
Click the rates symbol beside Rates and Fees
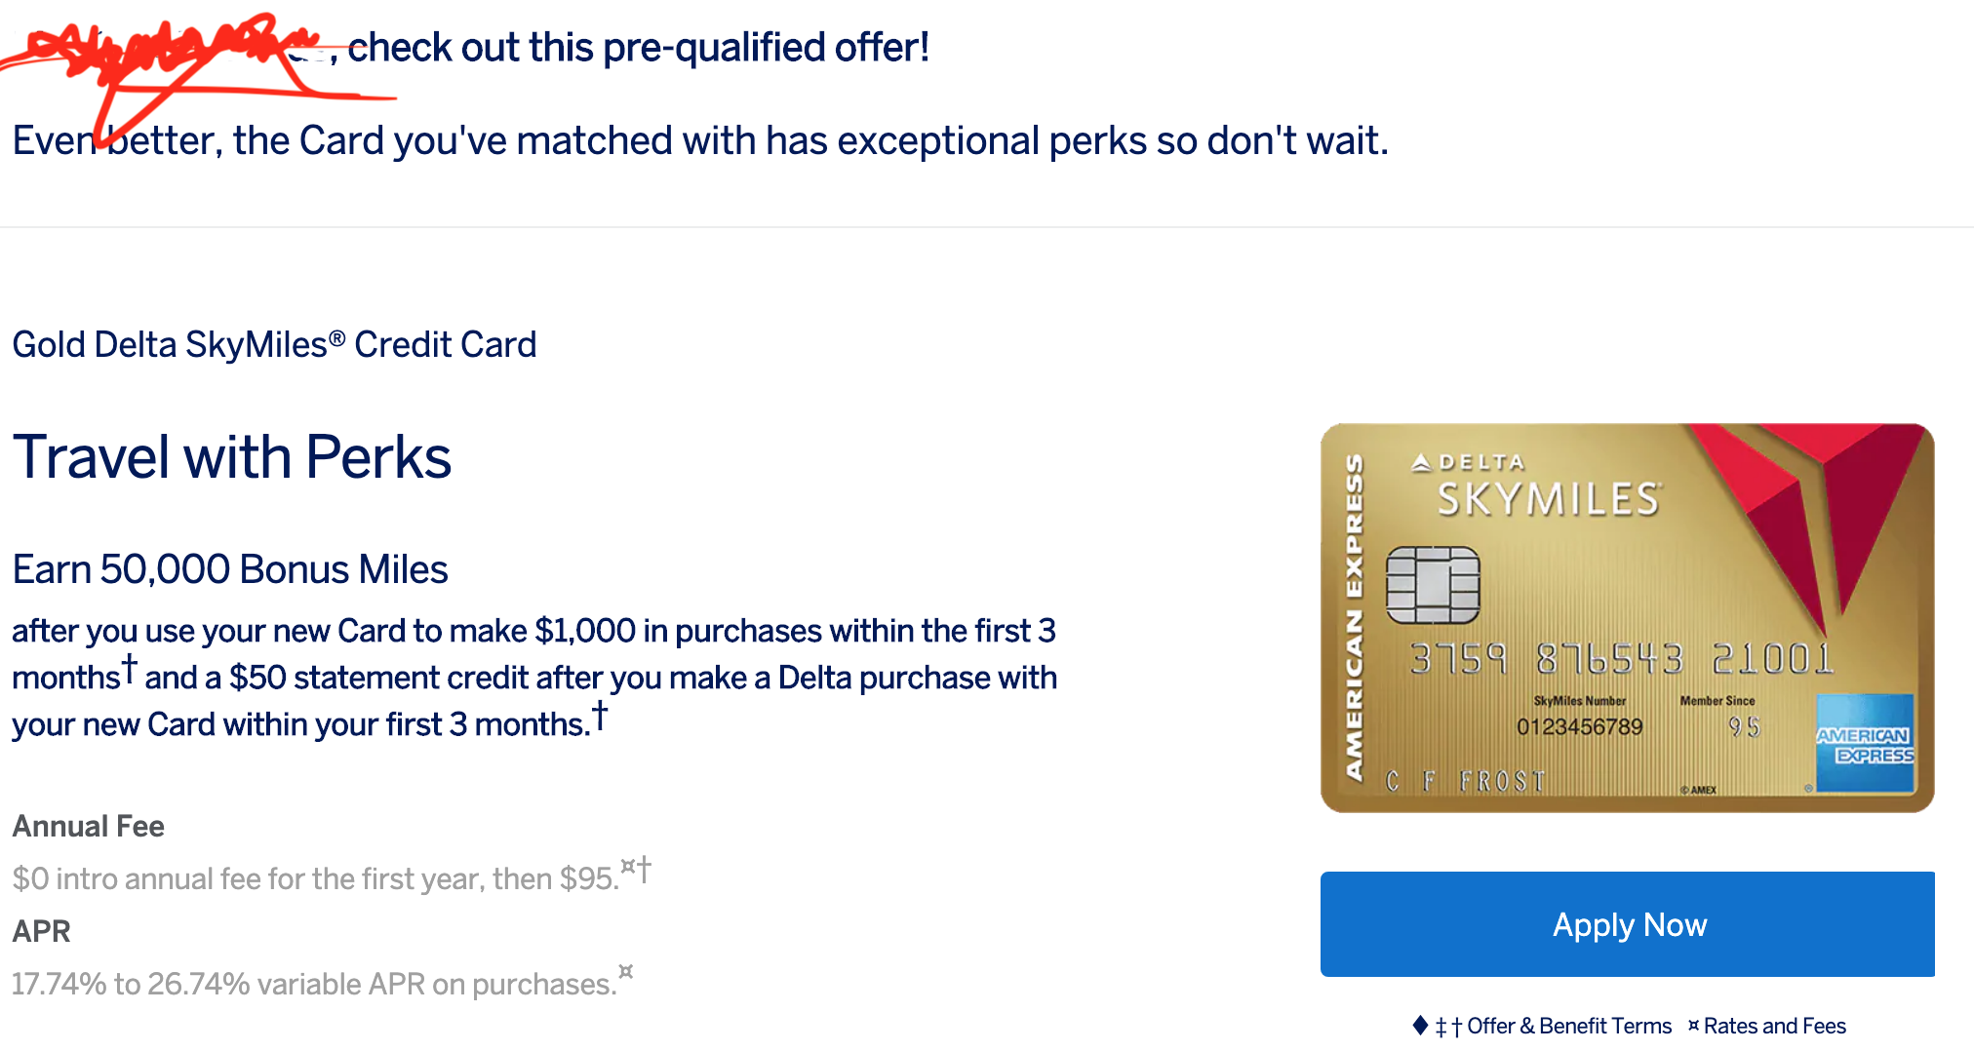pos(1694,1025)
